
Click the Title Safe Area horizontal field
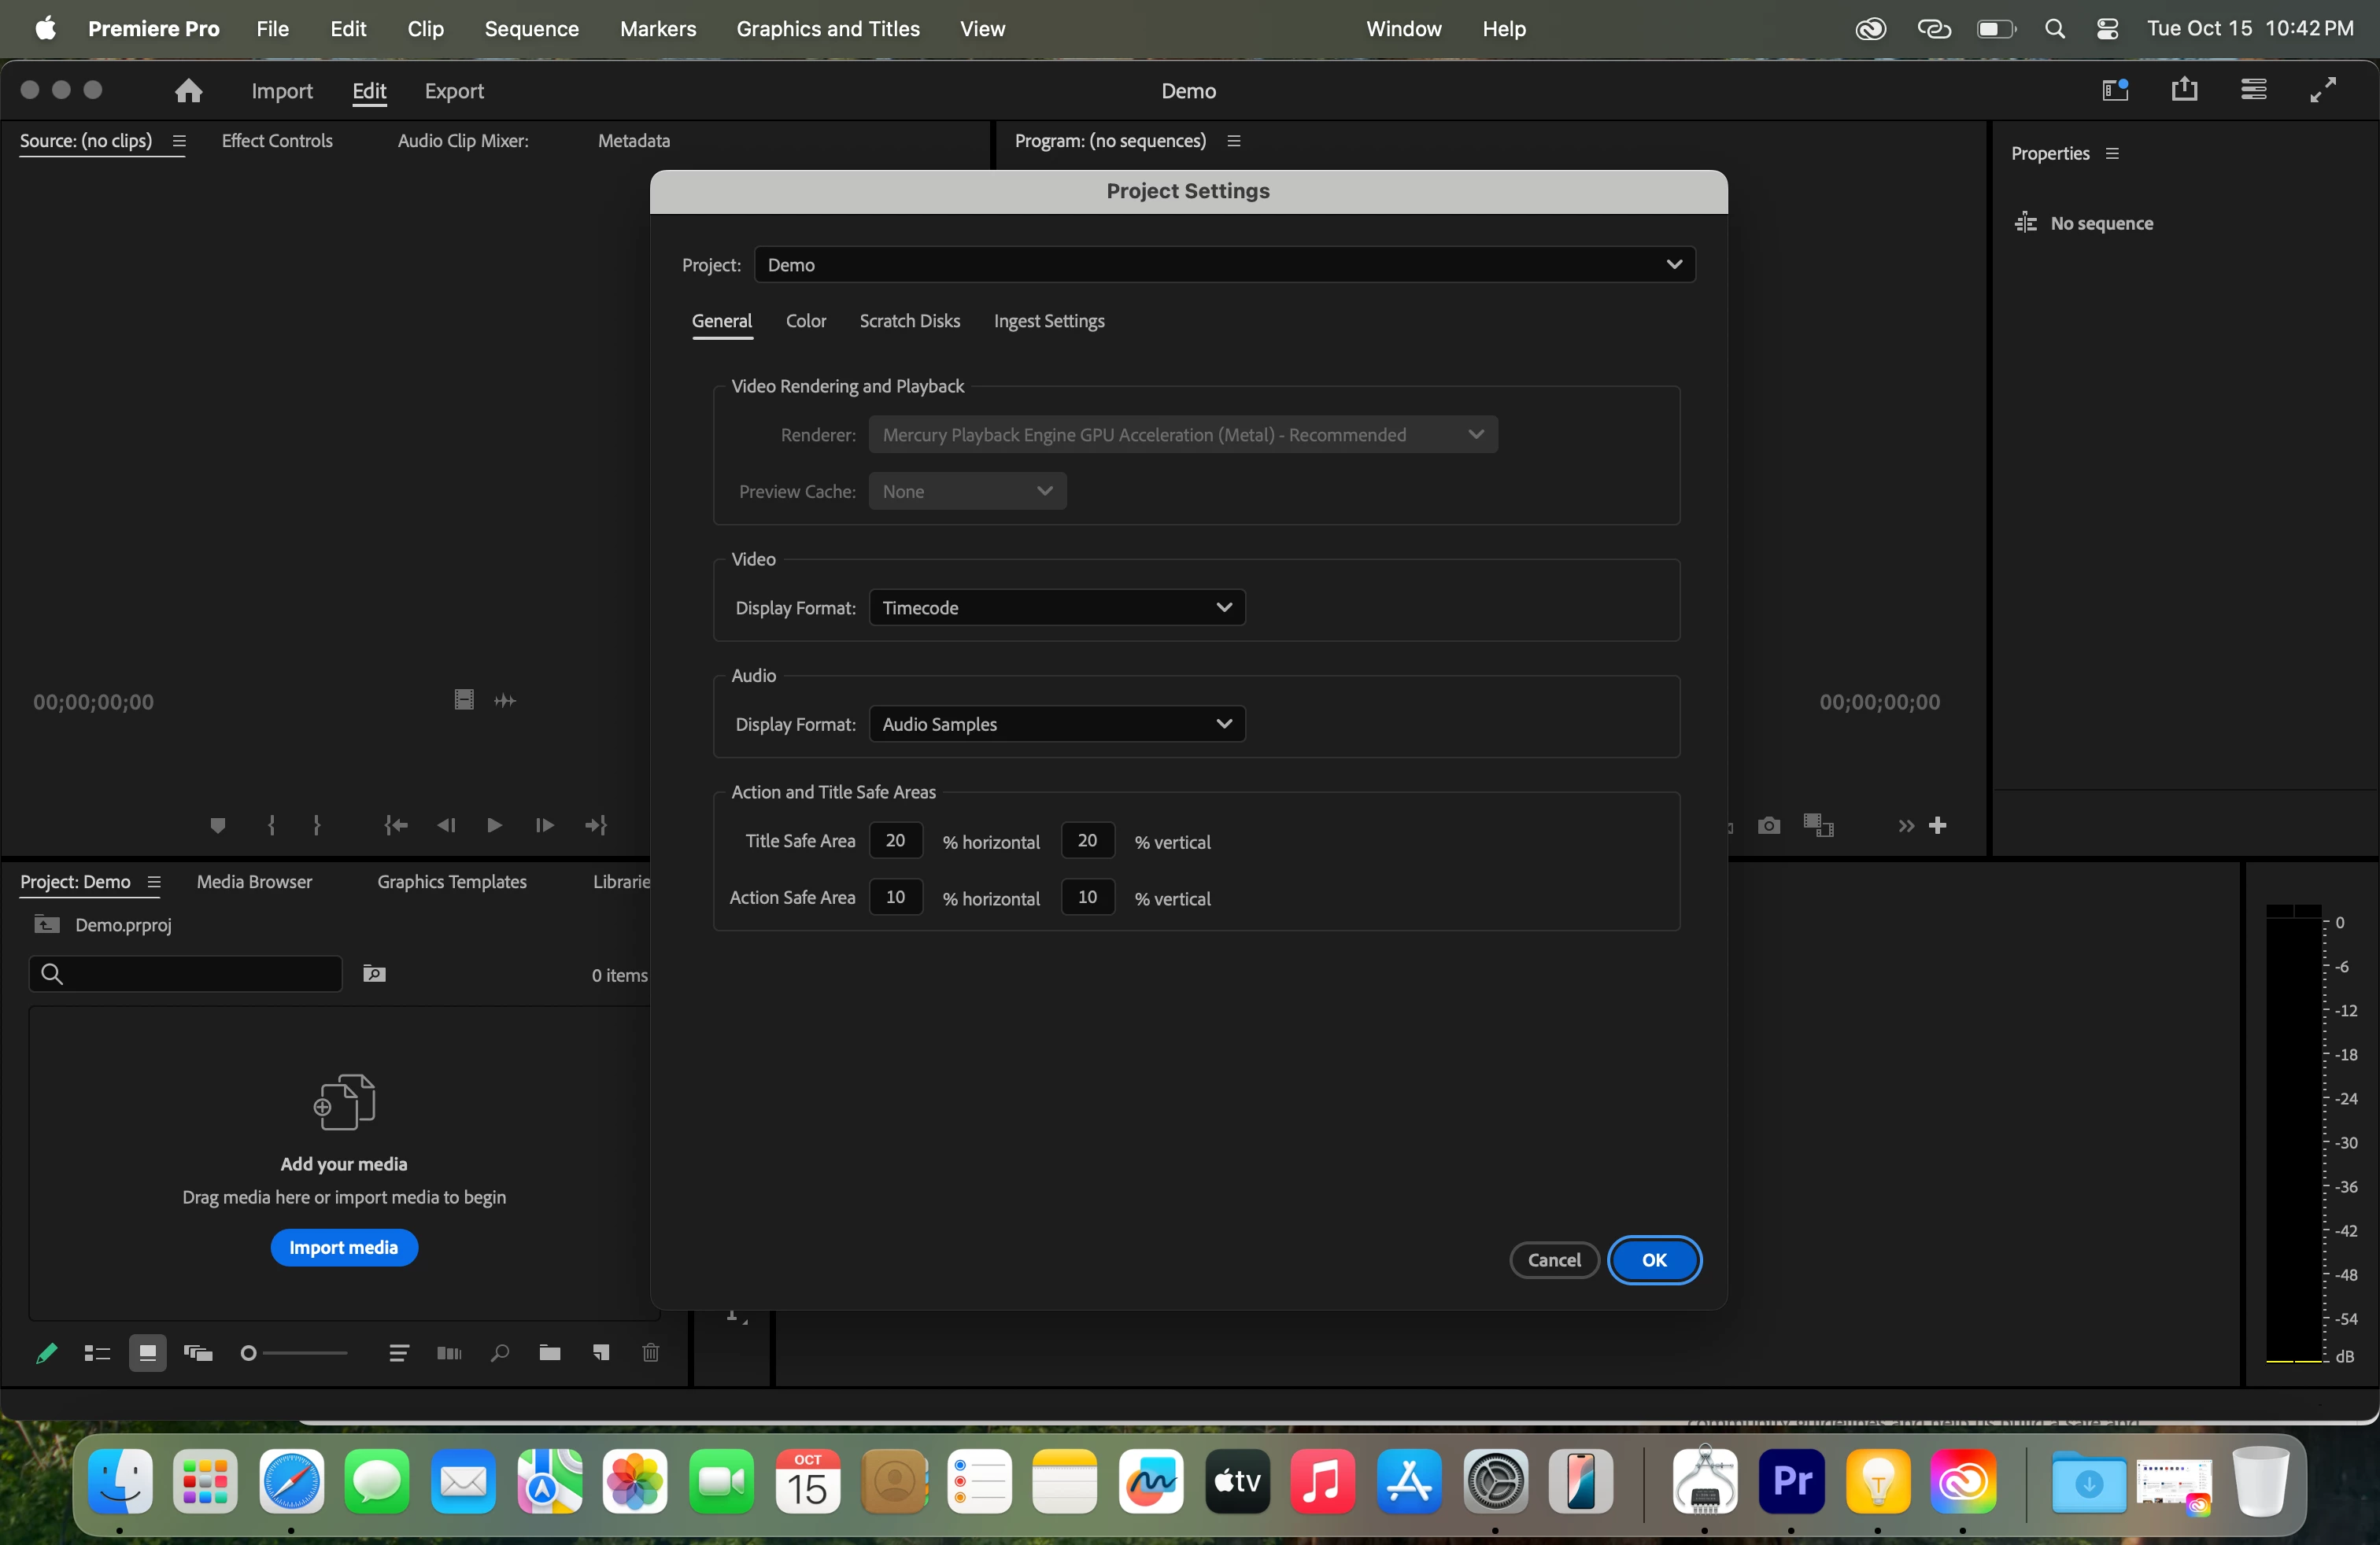(895, 840)
